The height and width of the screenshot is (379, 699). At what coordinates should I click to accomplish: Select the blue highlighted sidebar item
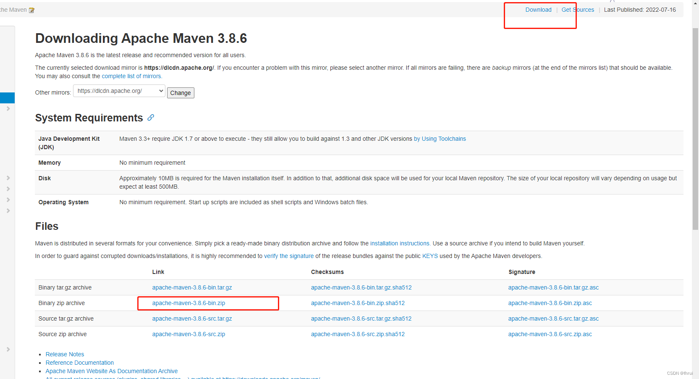click(7, 98)
